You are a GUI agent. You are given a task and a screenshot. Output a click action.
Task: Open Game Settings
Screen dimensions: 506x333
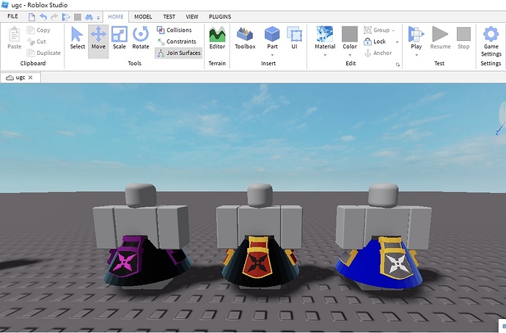point(491,42)
